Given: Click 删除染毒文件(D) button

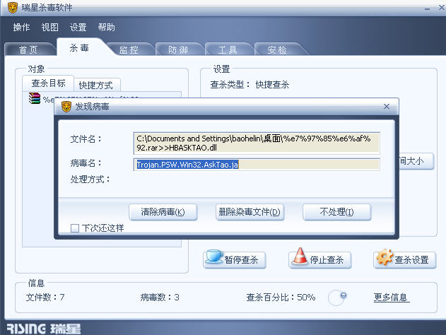Looking at the screenshot, I should [x=250, y=212].
